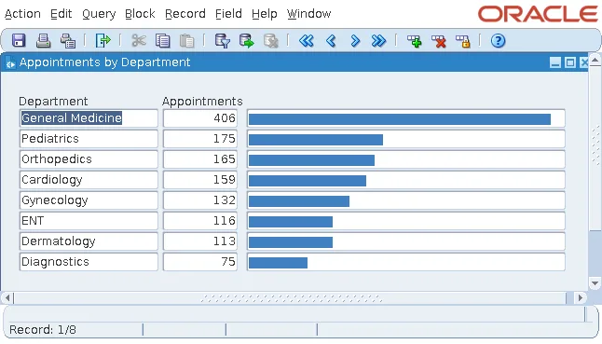Open the Window menu
The image size is (602, 344).
[x=308, y=14]
